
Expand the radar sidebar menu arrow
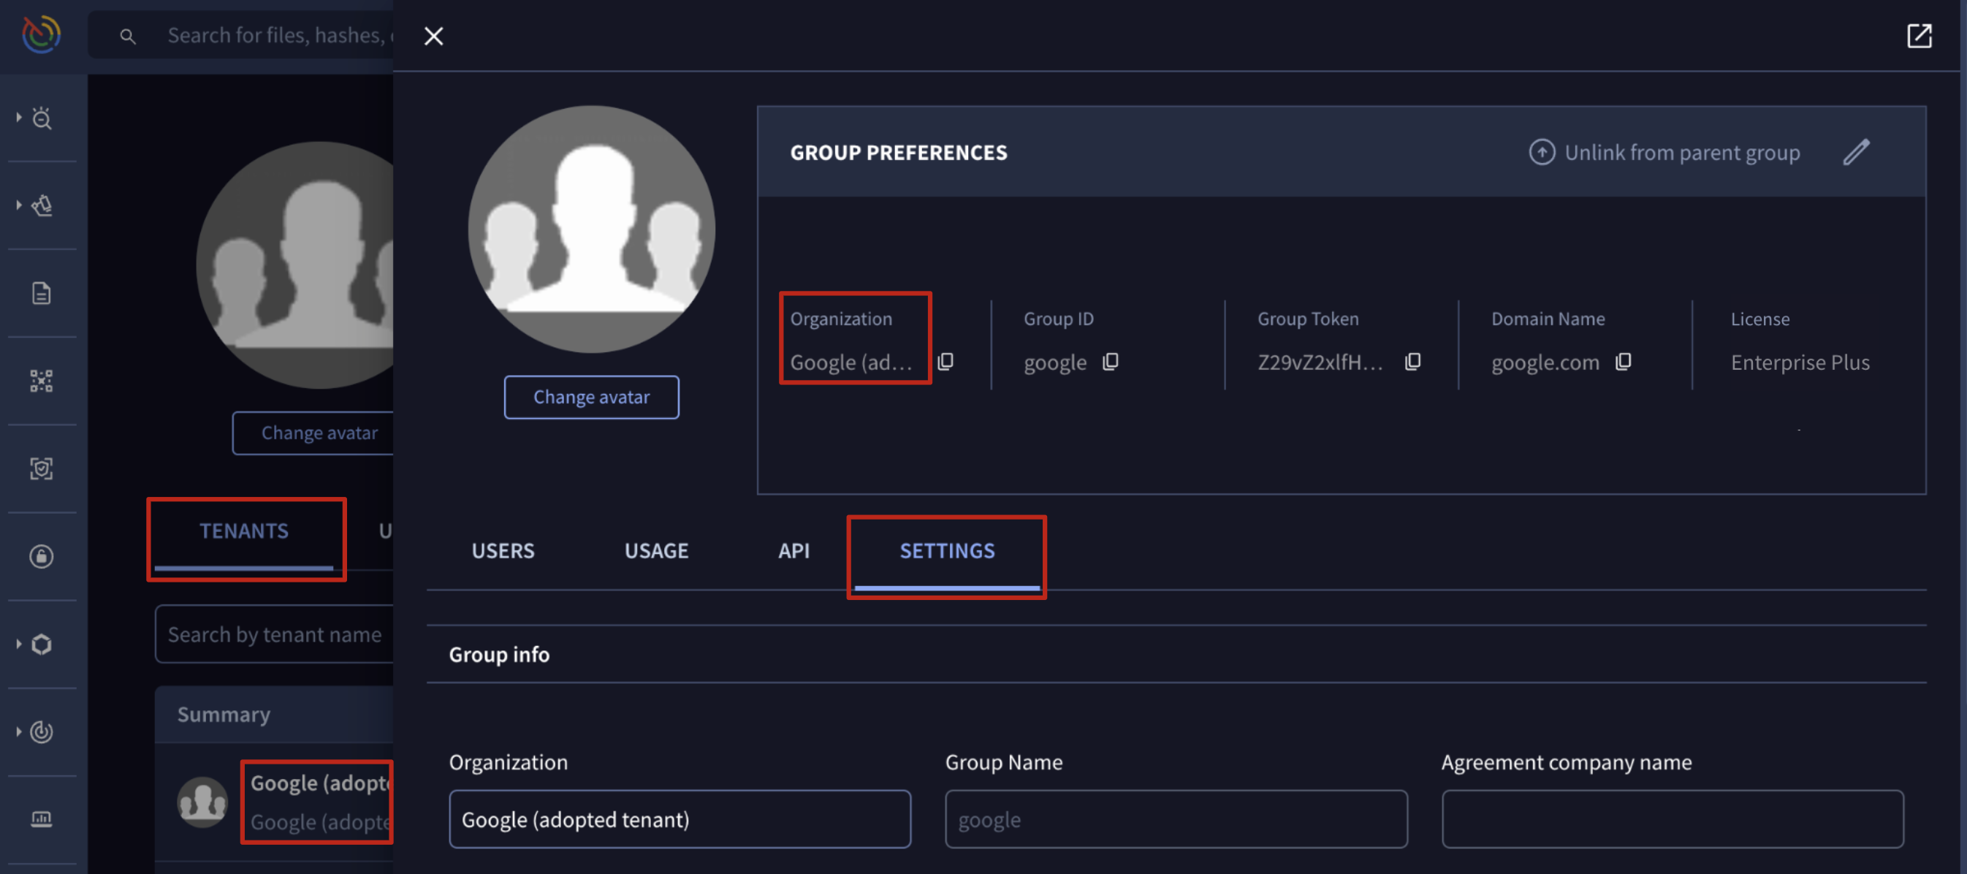[x=19, y=732]
